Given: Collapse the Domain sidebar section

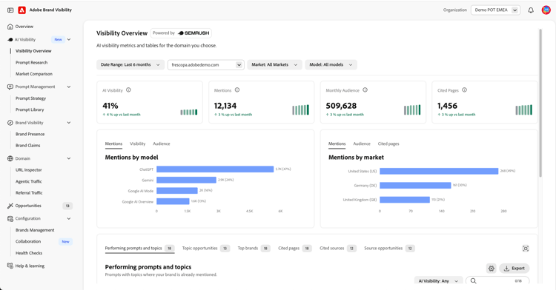Looking at the screenshot, I should tap(69, 158).
